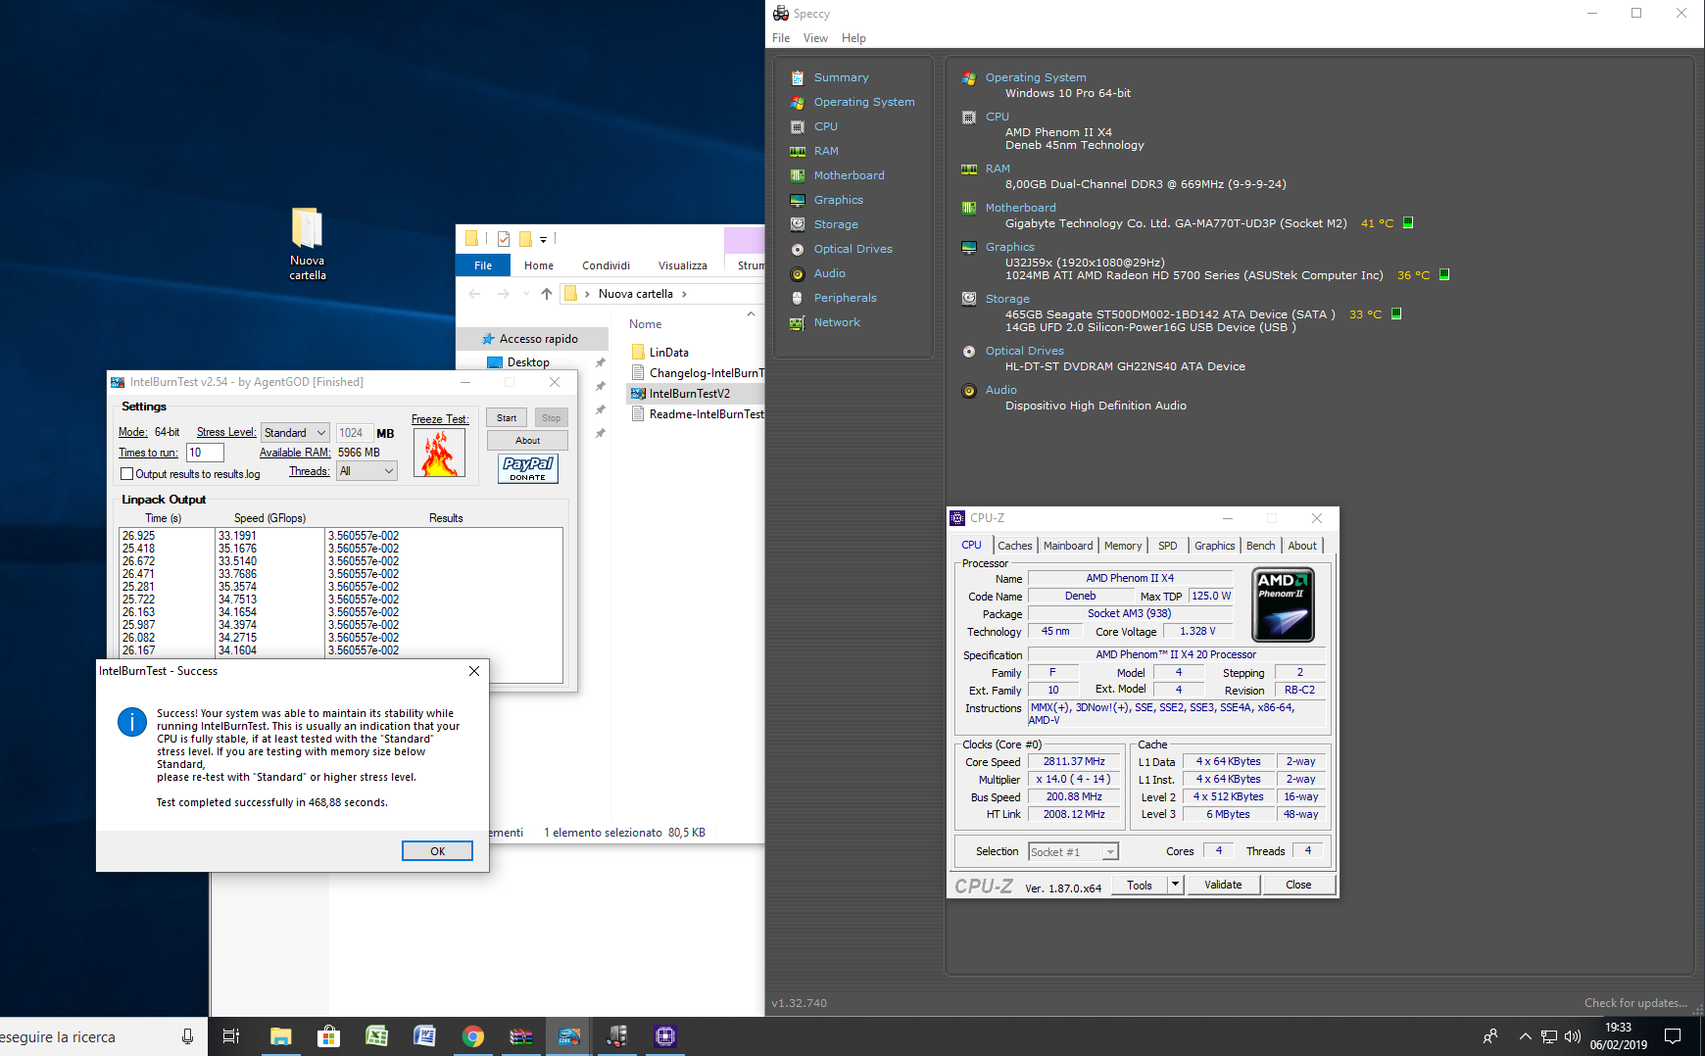Click the PayPal Donate button

coord(527,468)
